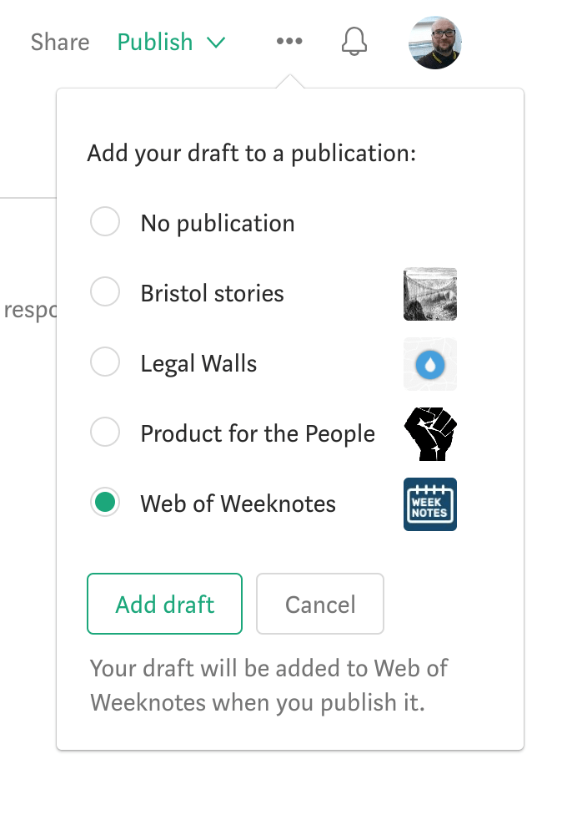Choose the Product for the People radio button
Viewport: 572px width, 830px height.
pos(105,433)
